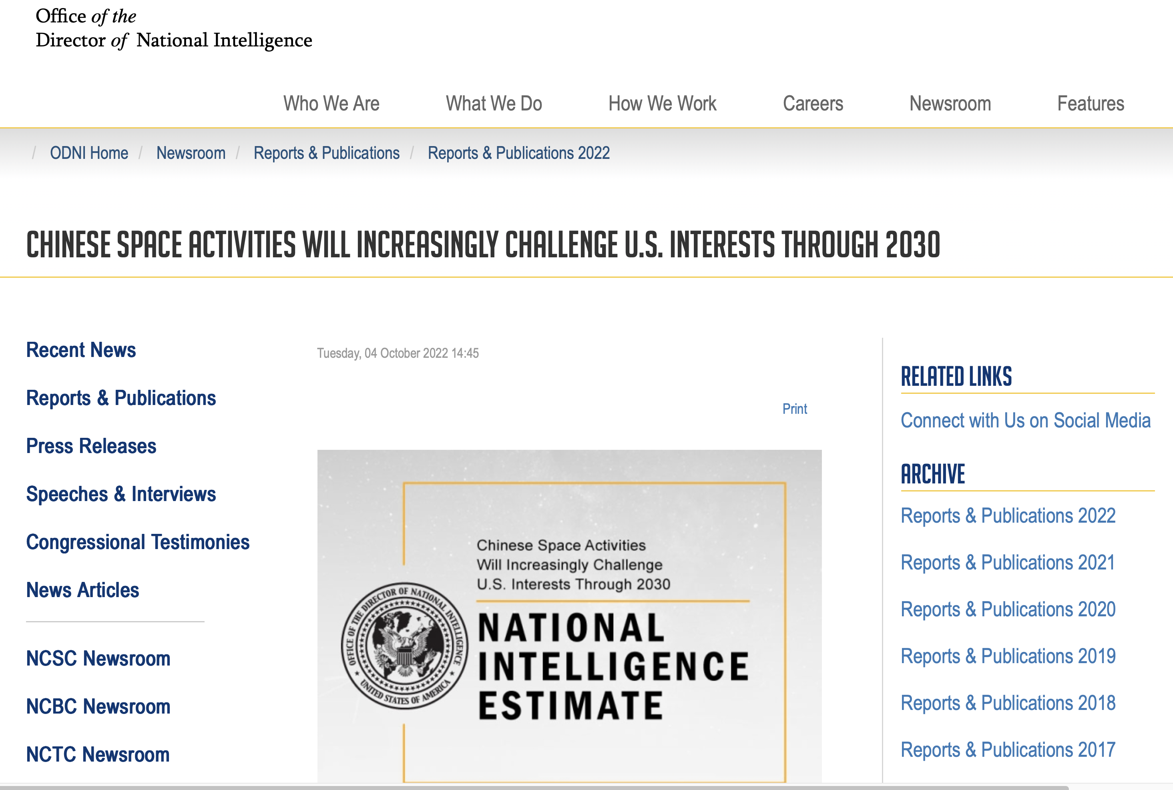View archive Reports & Publications 2020
This screenshot has height=790, width=1173.
click(1008, 609)
